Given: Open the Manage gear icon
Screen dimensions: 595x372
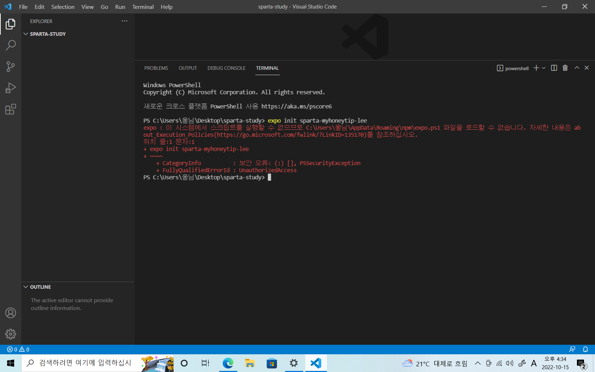Looking at the screenshot, I should [x=11, y=334].
